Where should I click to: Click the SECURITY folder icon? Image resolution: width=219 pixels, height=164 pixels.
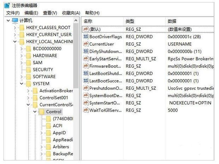[29, 70]
